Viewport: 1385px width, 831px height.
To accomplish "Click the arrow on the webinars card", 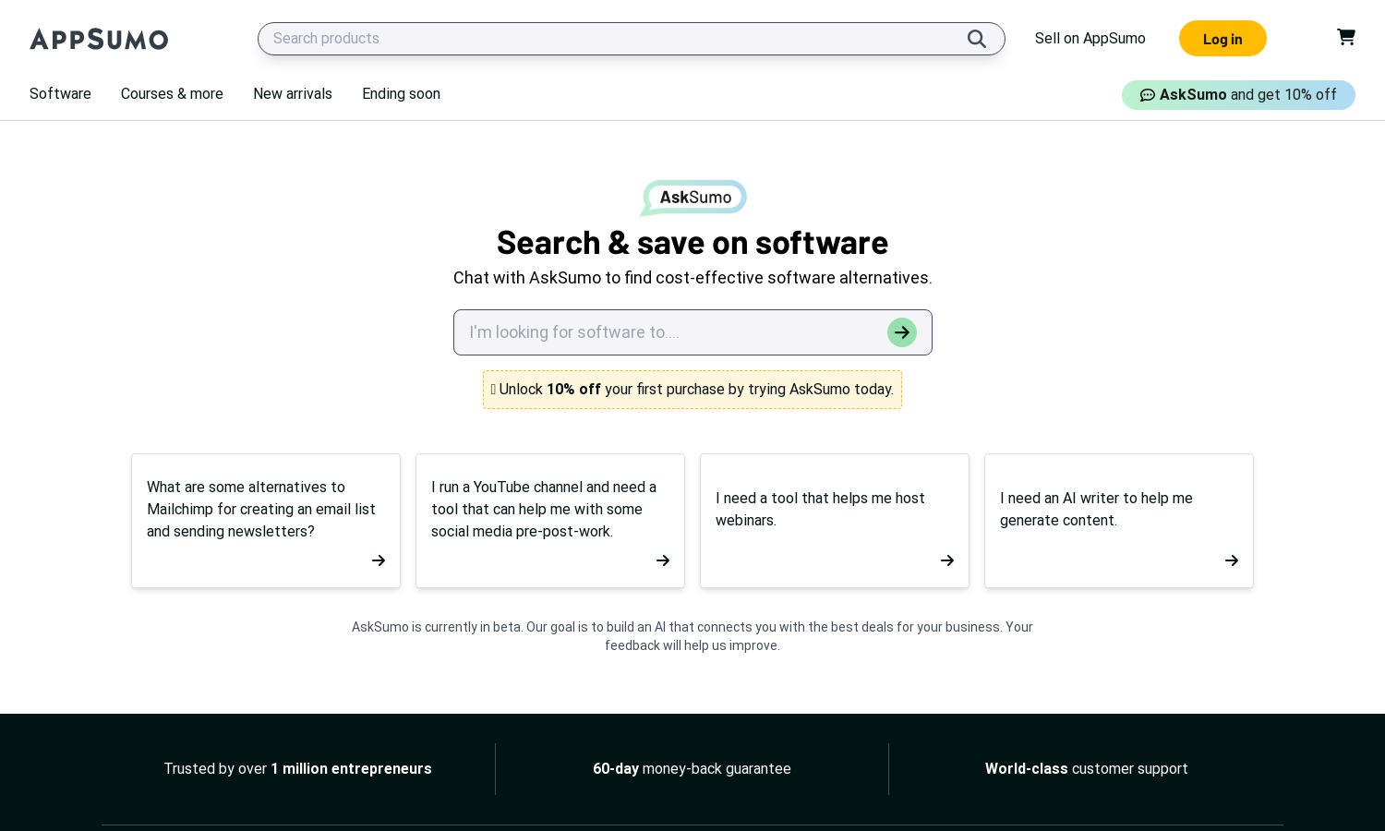I will click(x=947, y=560).
